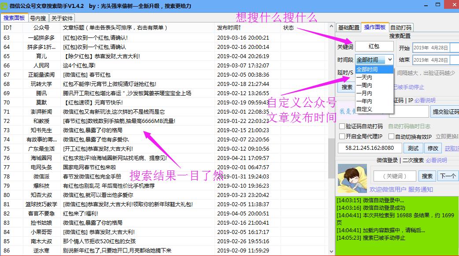Select 一年内 from the time range list
459x256 pixels.
click(x=374, y=101)
